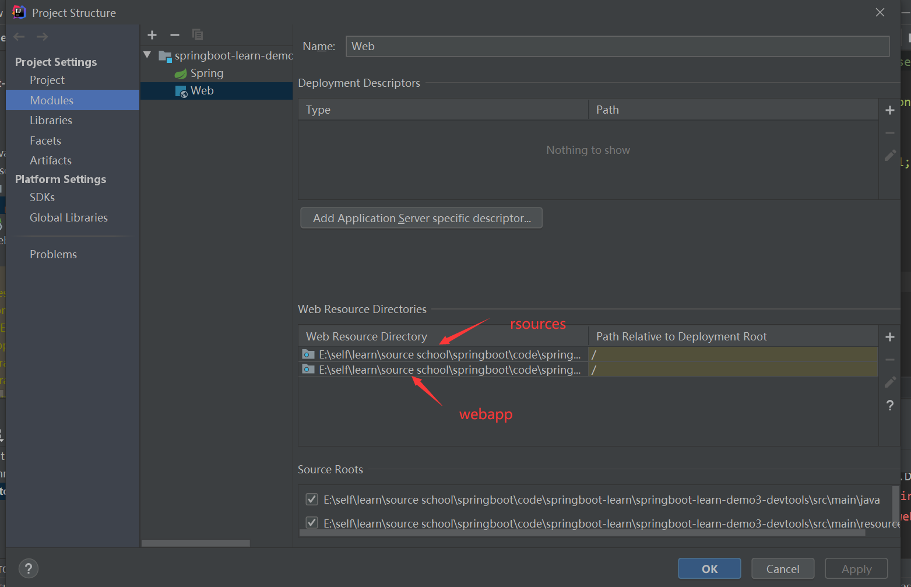Collapse the springboot-learn-demo module tree node
911x587 pixels.
pyautogui.click(x=147, y=55)
